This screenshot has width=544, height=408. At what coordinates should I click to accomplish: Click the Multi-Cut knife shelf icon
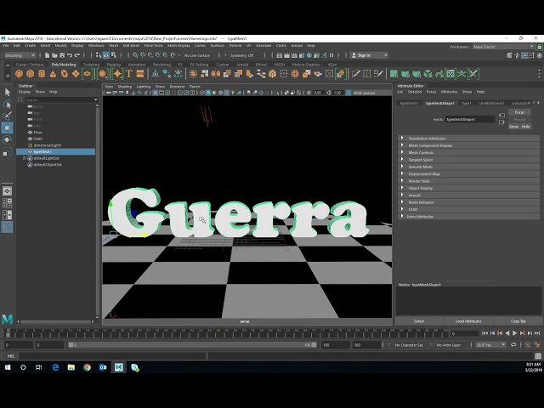[355, 74]
